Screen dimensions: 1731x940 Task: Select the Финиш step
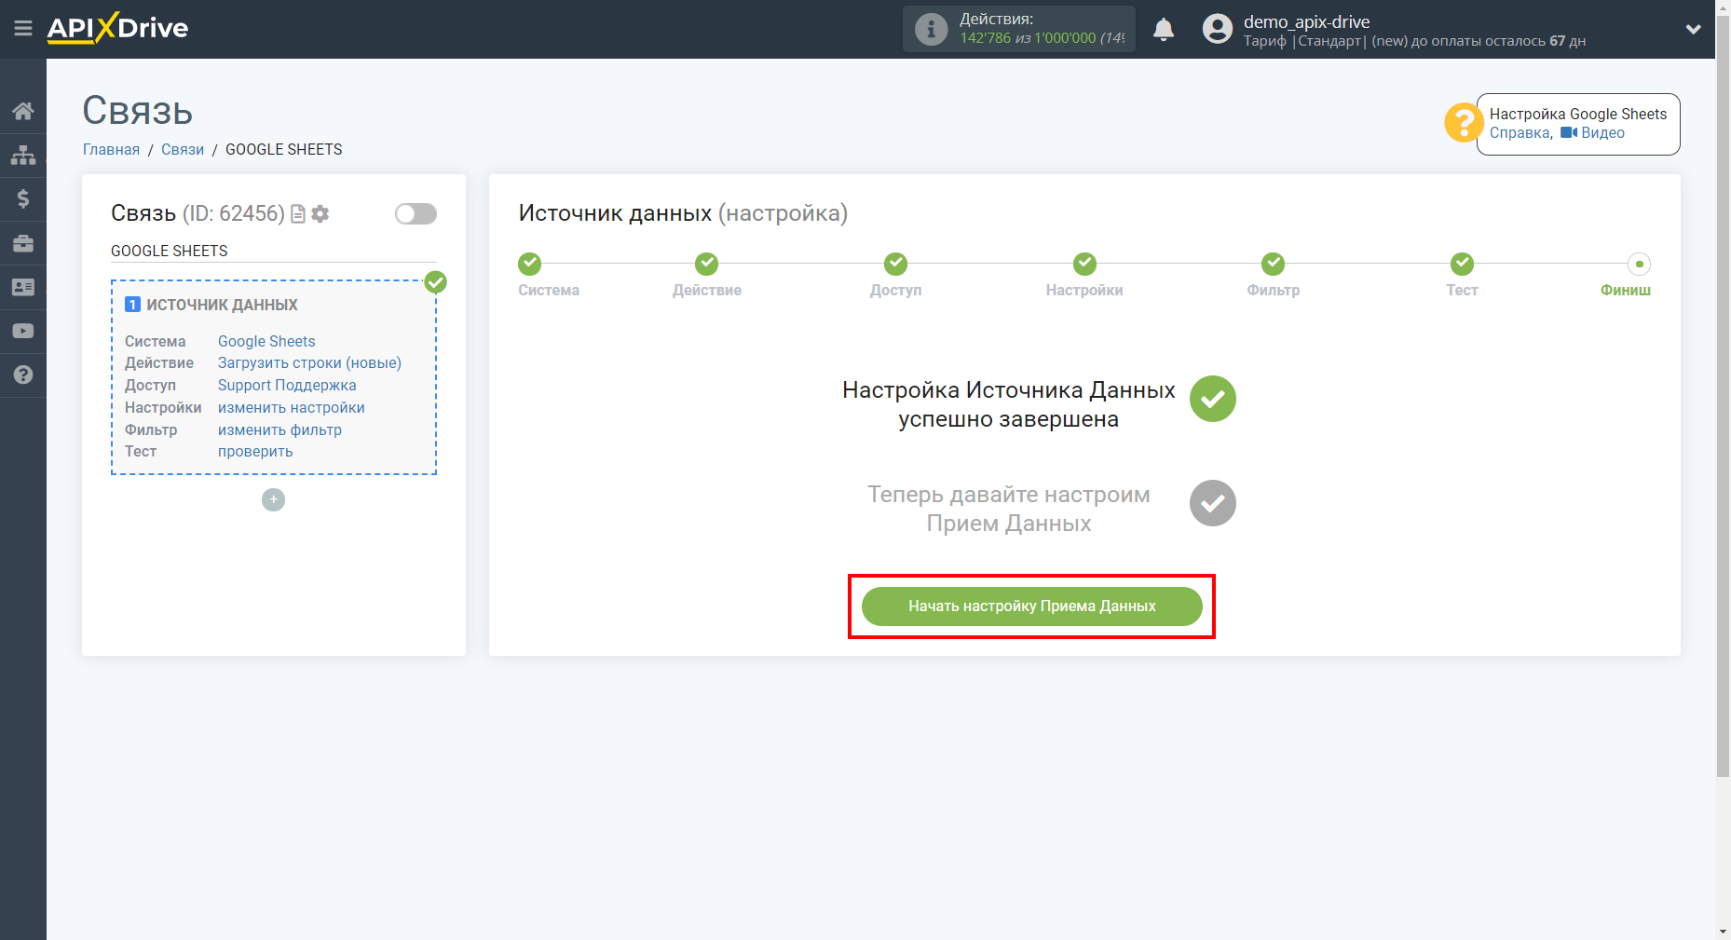1639,264
